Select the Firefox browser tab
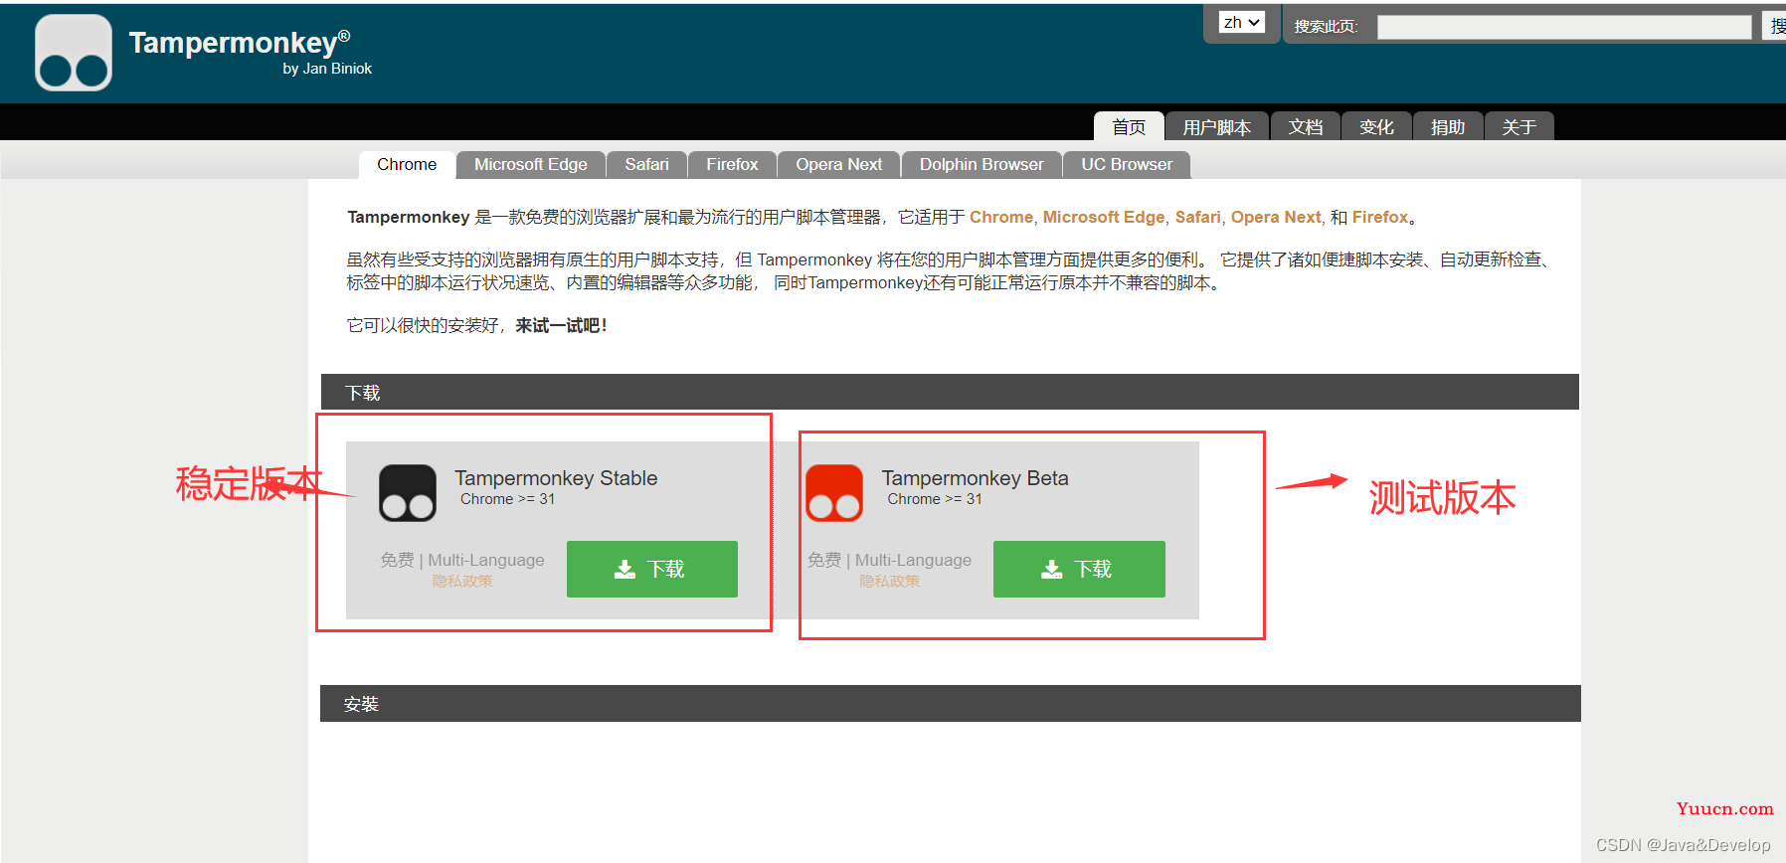Screen dimensions: 1786x863 pyautogui.click(x=732, y=165)
